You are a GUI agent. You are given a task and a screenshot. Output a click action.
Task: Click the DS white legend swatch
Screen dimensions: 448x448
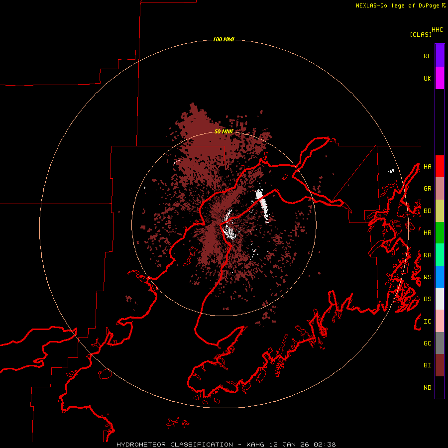(x=440, y=299)
